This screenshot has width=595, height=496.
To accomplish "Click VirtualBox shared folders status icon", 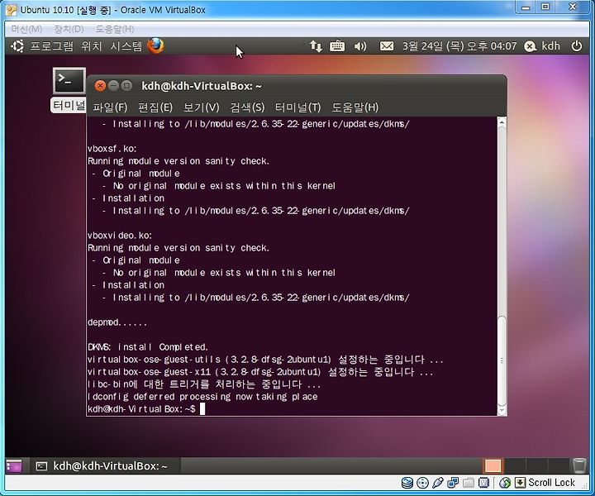I will click(469, 483).
